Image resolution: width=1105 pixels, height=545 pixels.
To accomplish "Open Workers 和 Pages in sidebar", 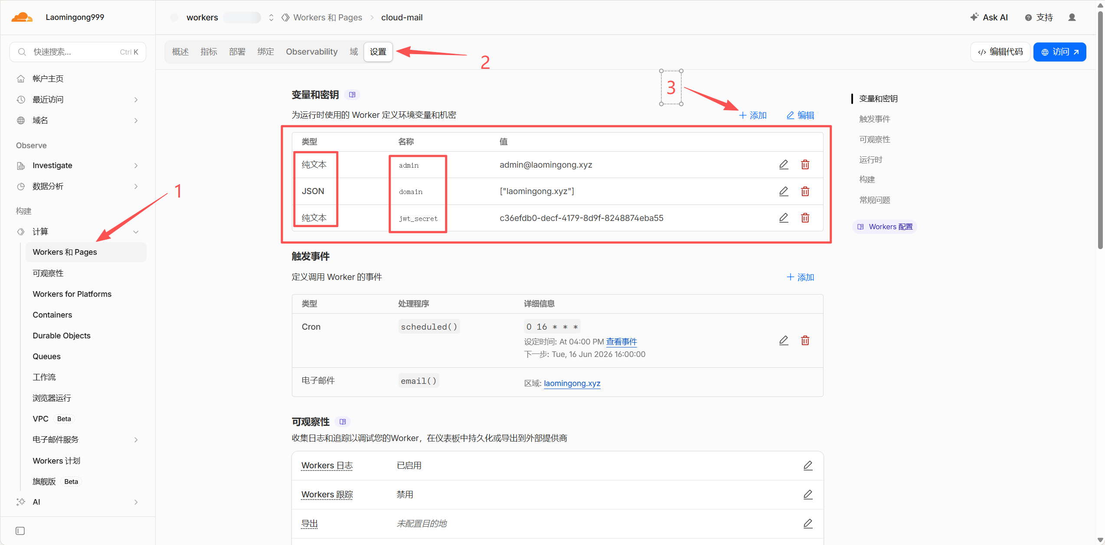I will (x=86, y=252).
